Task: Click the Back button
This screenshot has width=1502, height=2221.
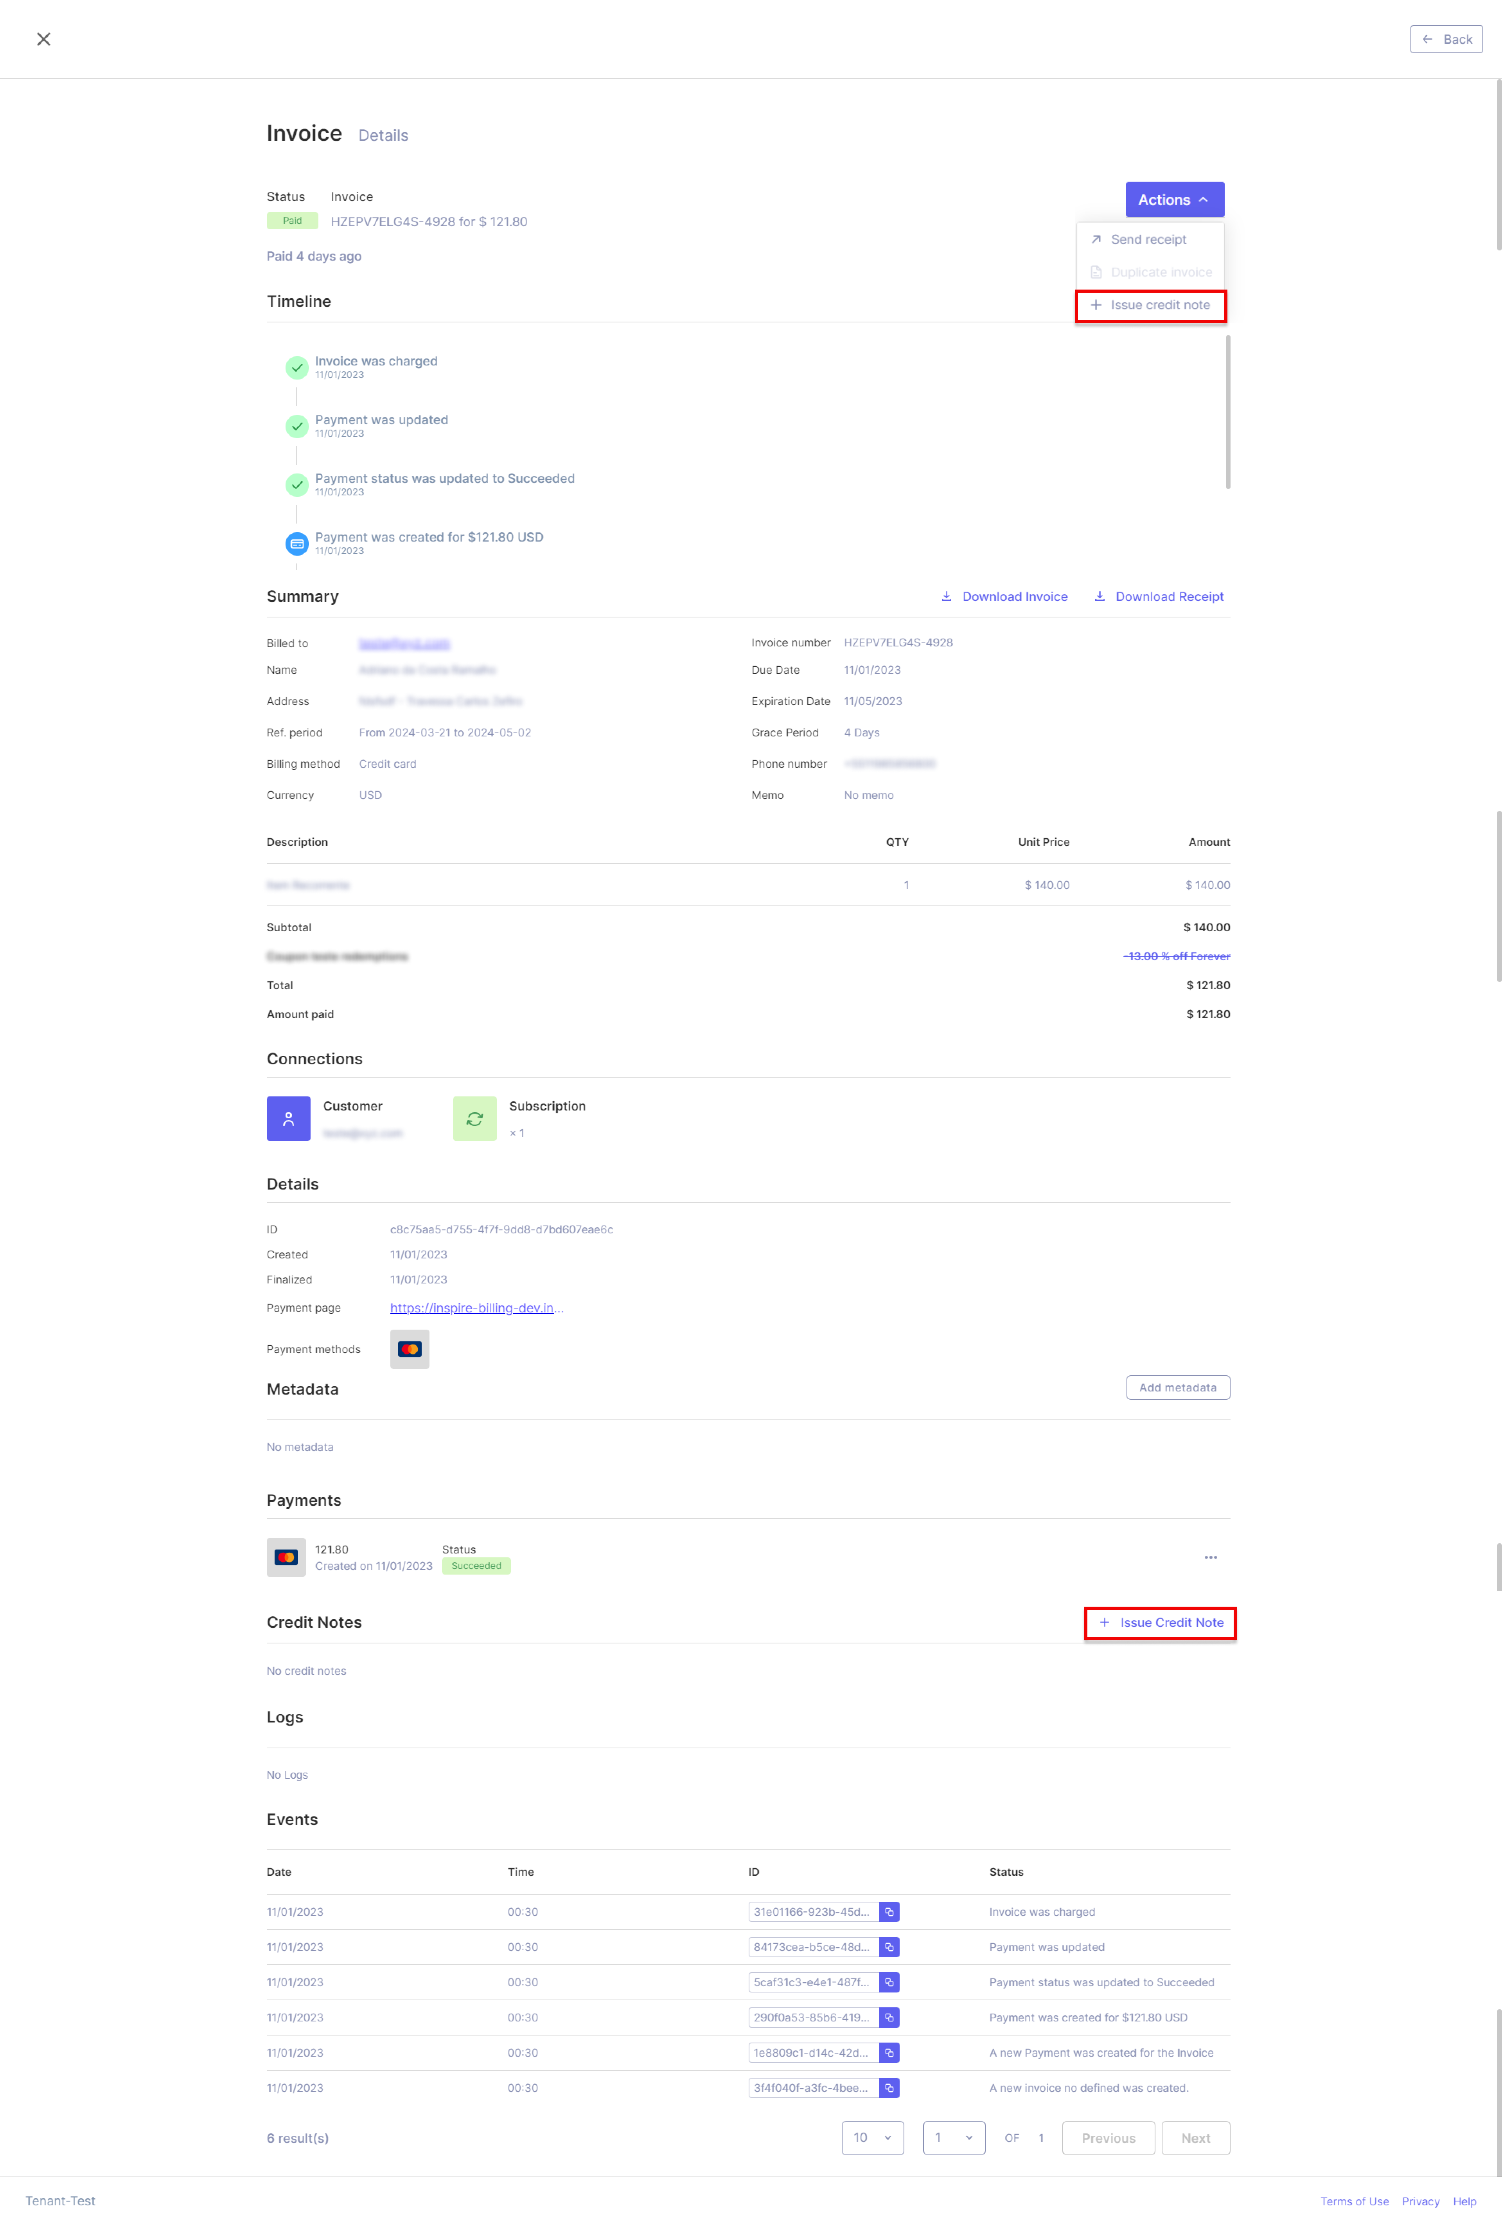Action: tap(1446, 39)
